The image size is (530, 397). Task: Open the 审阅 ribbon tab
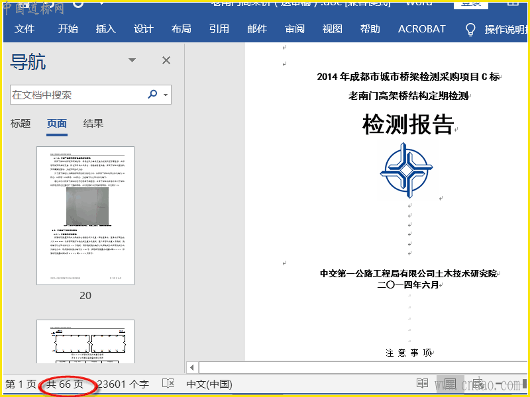point(295,29)
